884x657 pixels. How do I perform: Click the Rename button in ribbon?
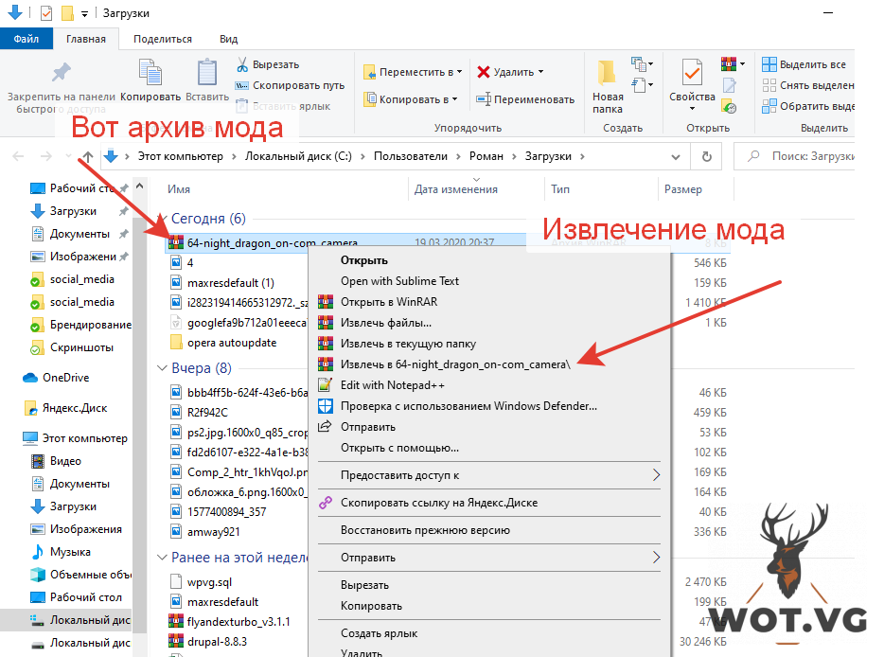click(x=525, y=99)
